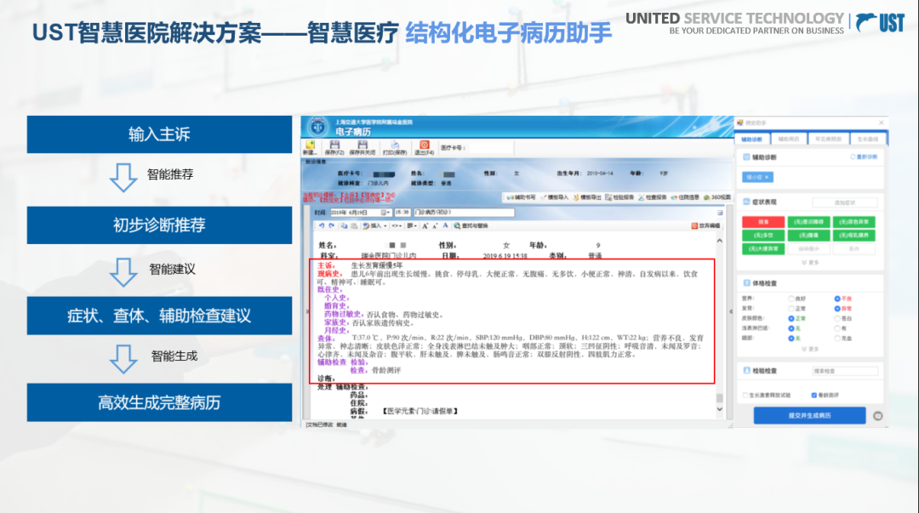Open 查找与替换 find and replace

(x=471, y=225)
